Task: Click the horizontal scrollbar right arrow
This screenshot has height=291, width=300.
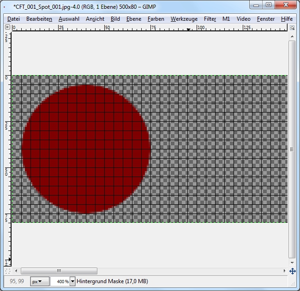Action: pyautogui.click(x=284, y=271)
